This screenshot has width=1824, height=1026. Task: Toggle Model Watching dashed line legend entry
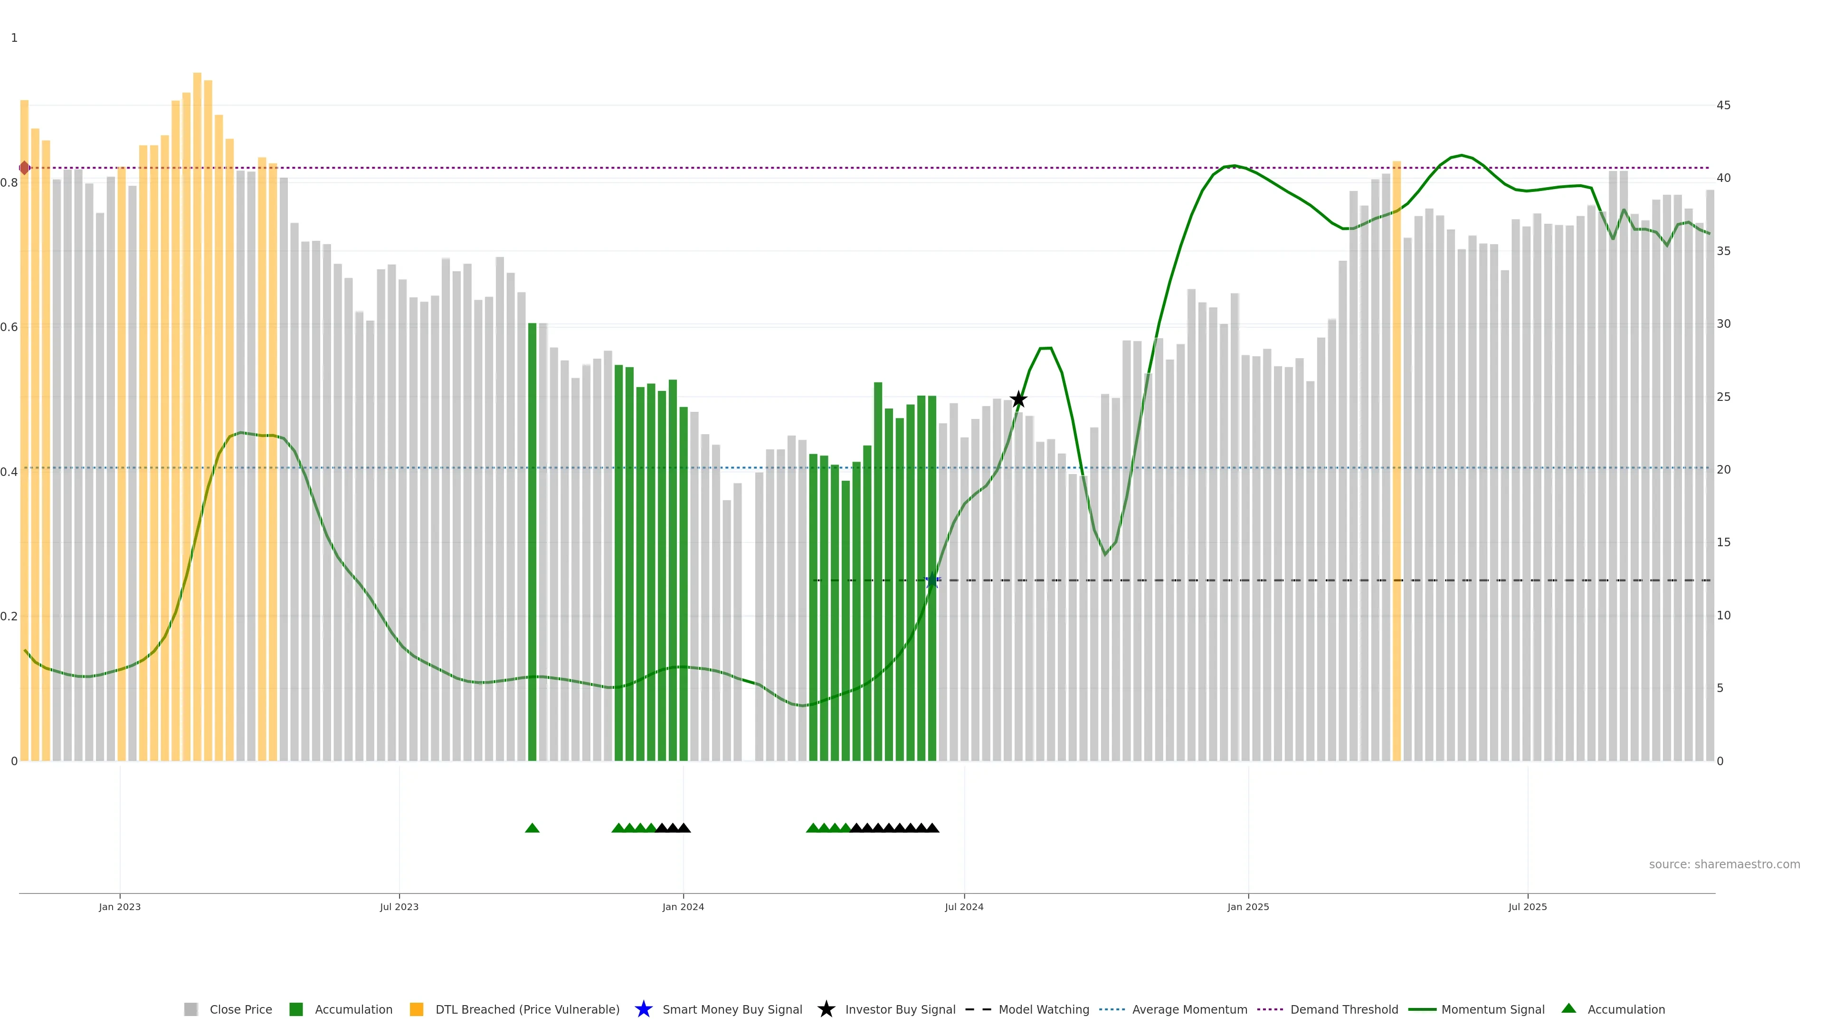[x=1043, y=1009]
